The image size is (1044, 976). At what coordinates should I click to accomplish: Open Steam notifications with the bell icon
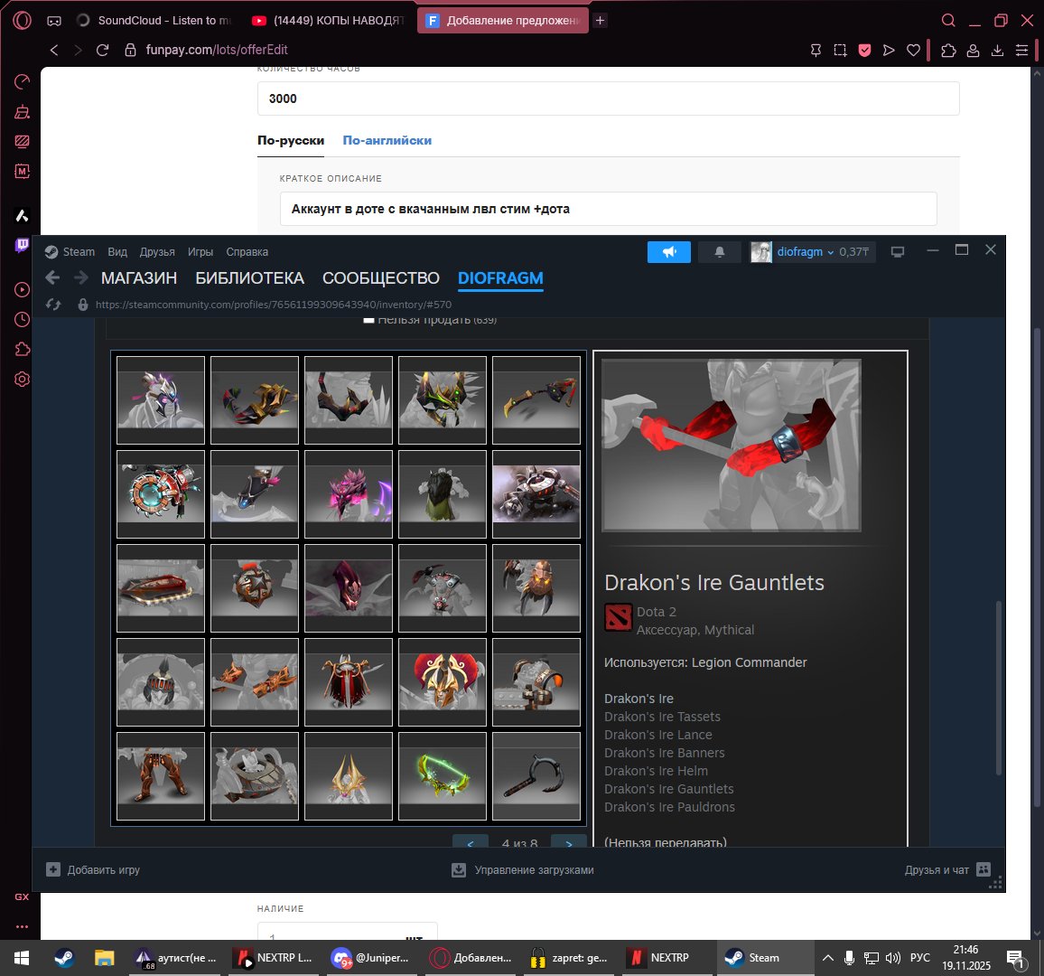pyautogui.click(x=719, y=252)
